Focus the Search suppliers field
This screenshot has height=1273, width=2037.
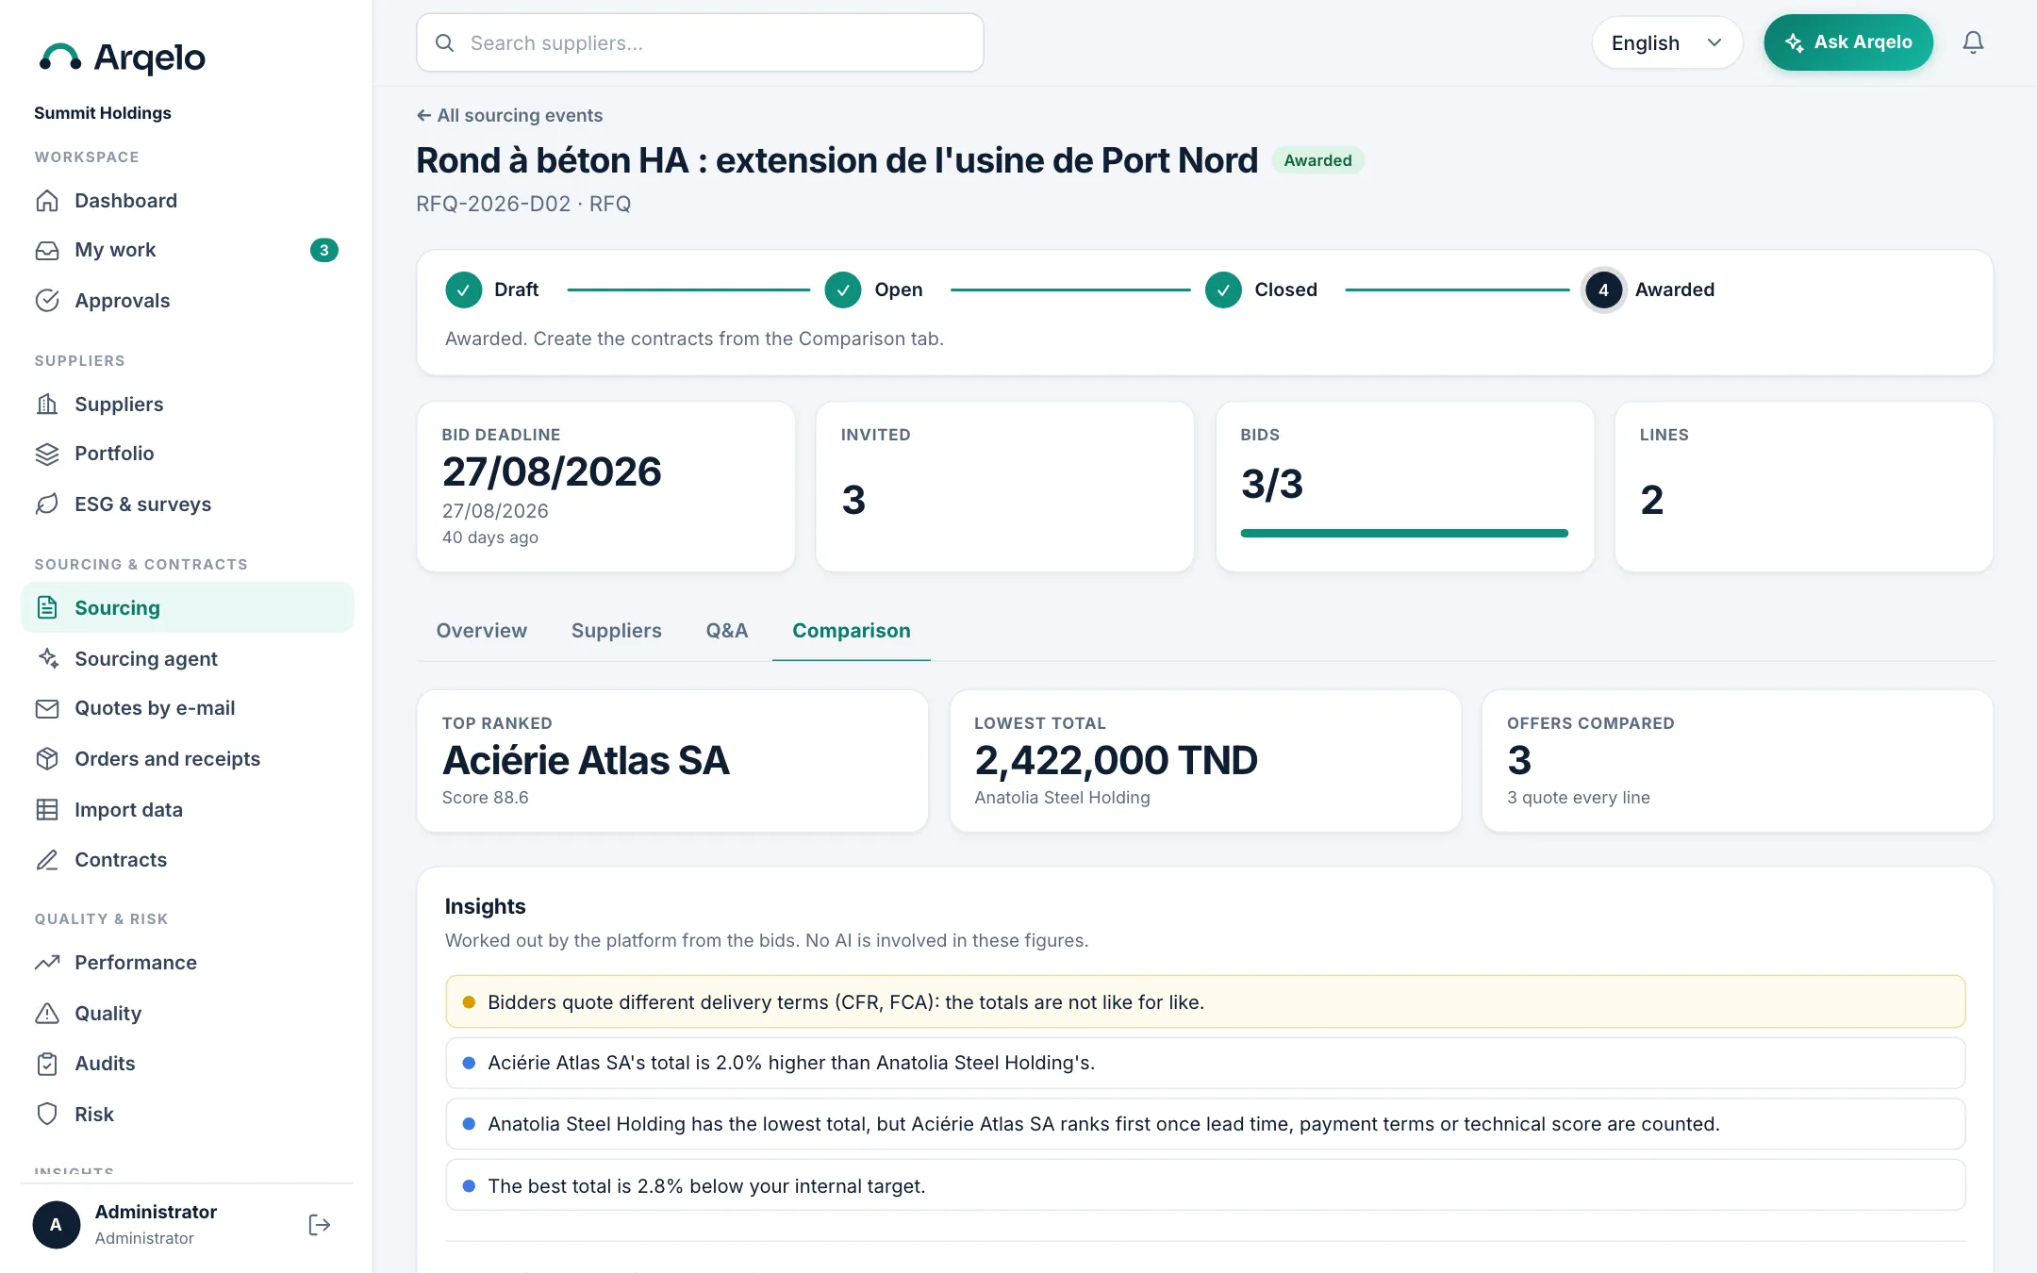click(700, 42)
